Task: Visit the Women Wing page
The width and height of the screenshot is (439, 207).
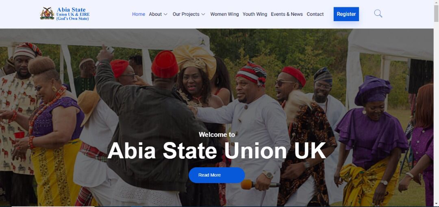Action: pos(224,14)
